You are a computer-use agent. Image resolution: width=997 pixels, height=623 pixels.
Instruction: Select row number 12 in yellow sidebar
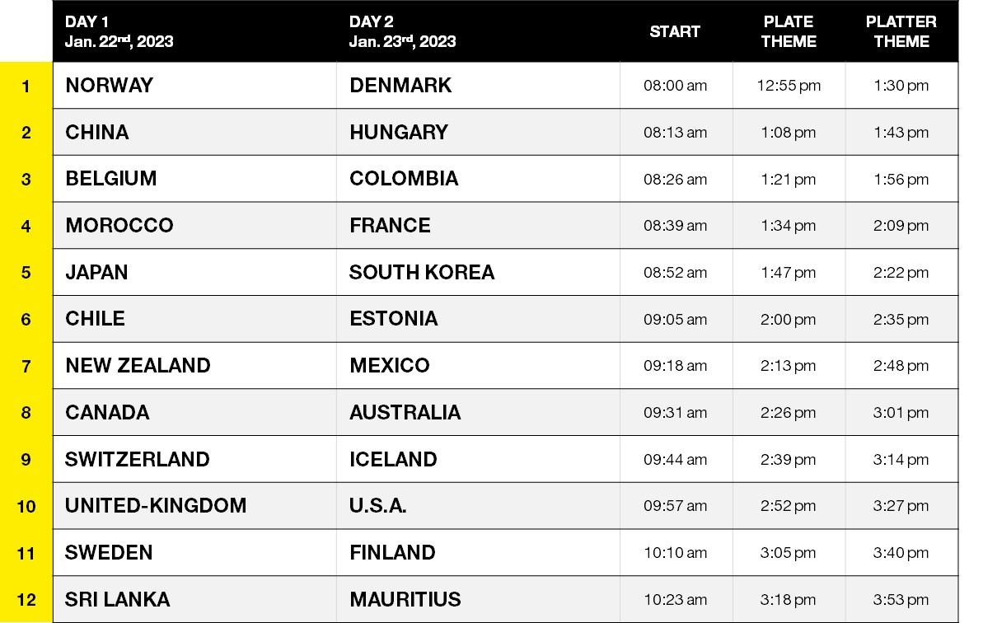pyautogui.click(x=26, y=599)
